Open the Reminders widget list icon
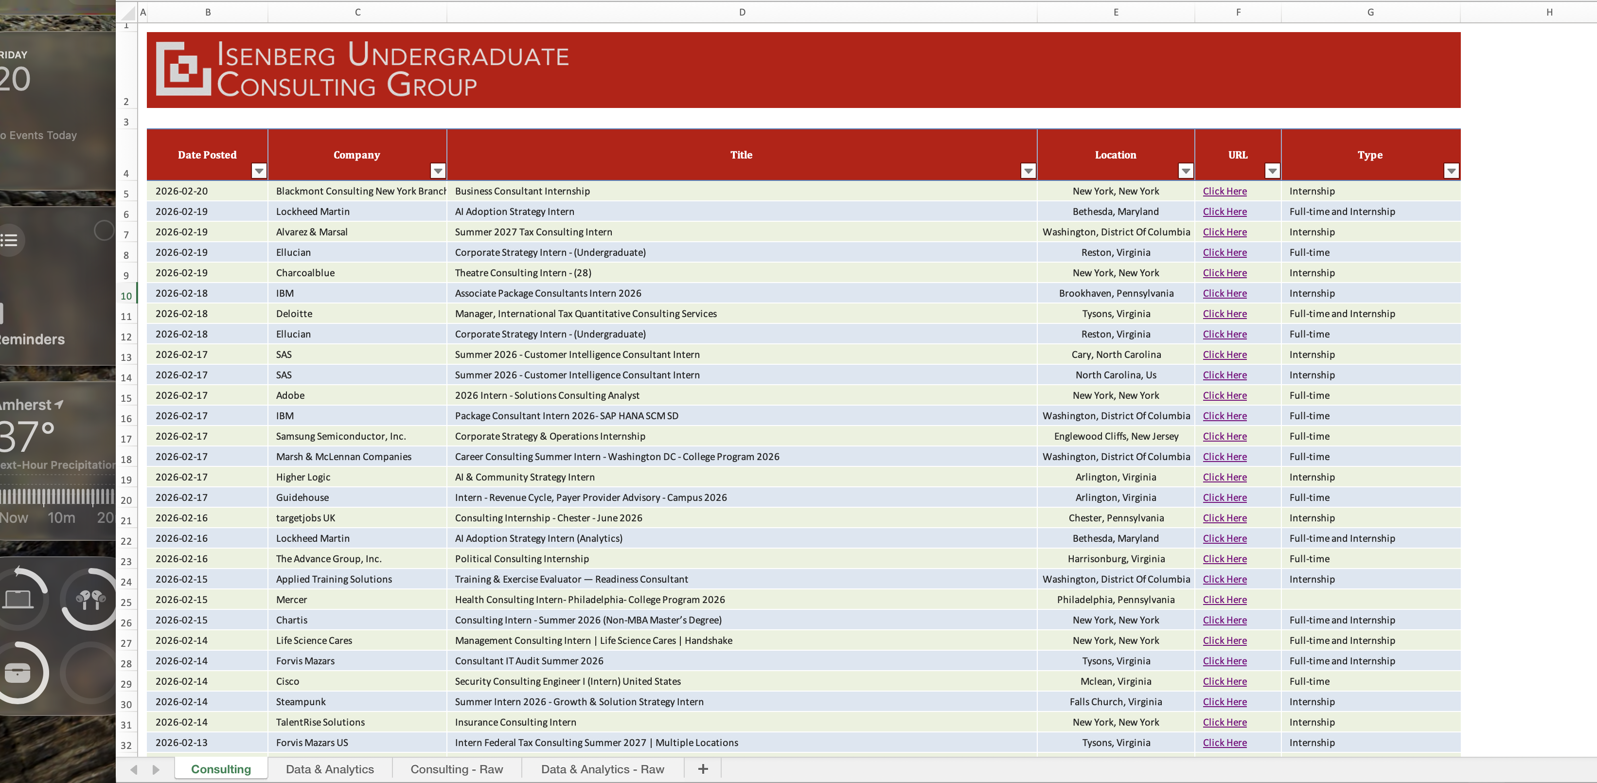The height and width of the screenshot is (783, 1597). click(10, 240)
